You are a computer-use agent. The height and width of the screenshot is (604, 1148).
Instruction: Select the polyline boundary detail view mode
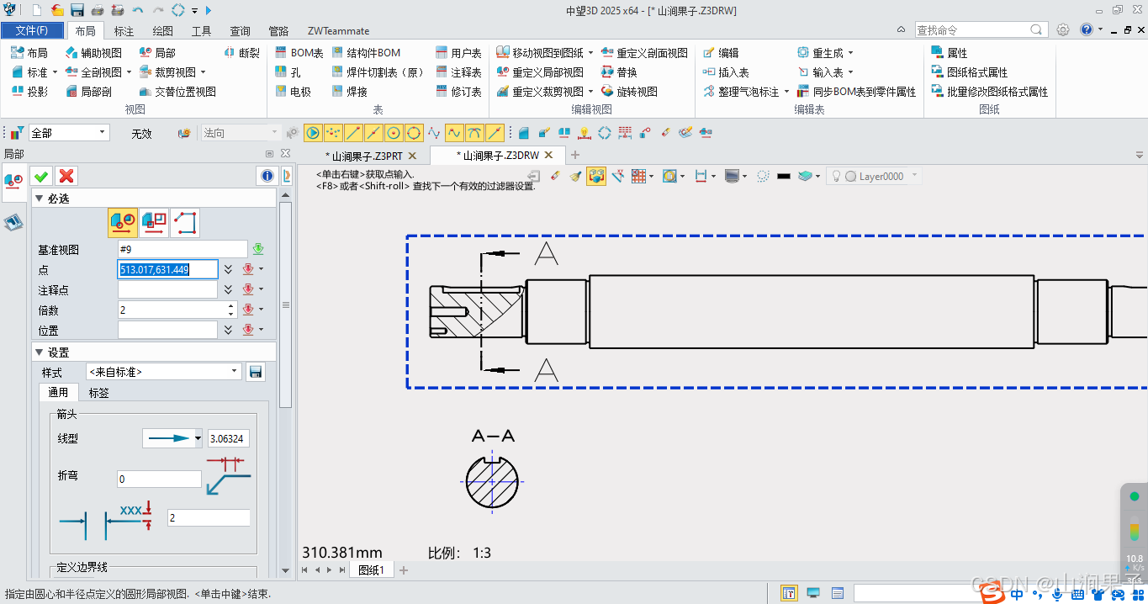tap(185, 222)
